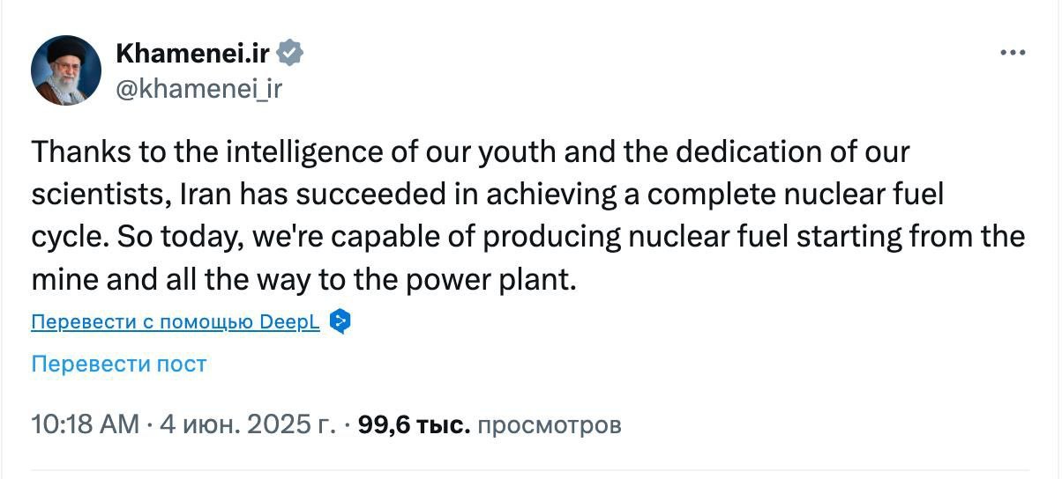This screenshot has height=479, width=1062.
Task: Open the three-dot More options menu
Action: pos(1013,53)
